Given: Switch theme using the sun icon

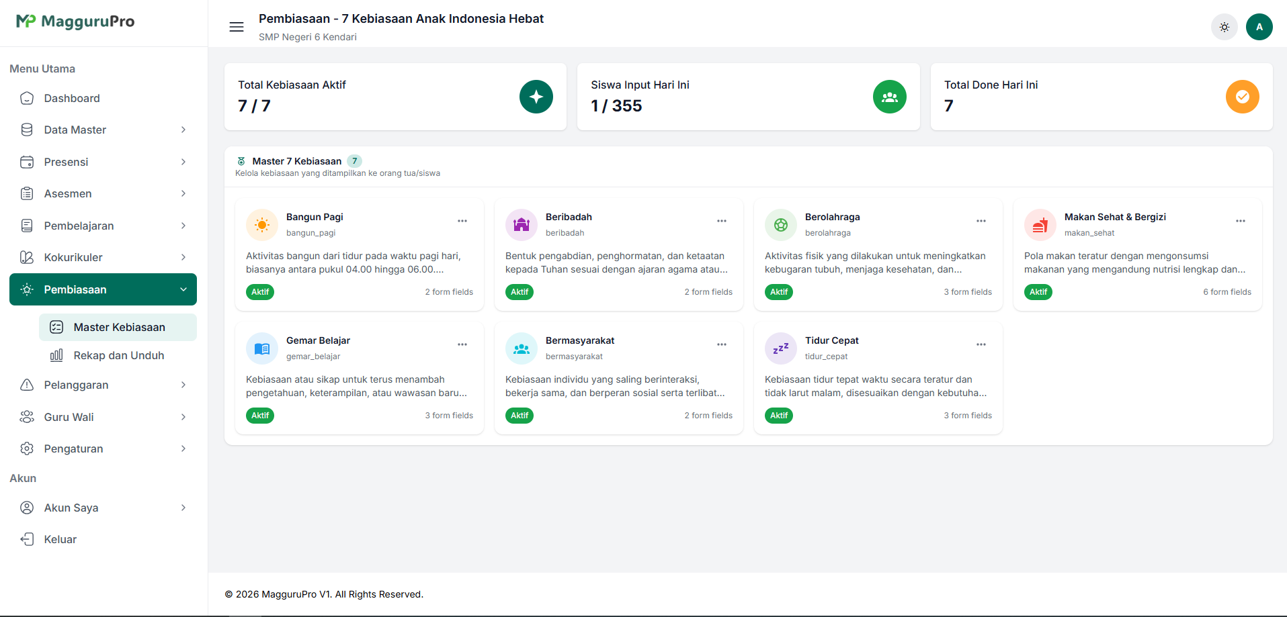Looking at the screenshot, I should tap(1224, 27).
